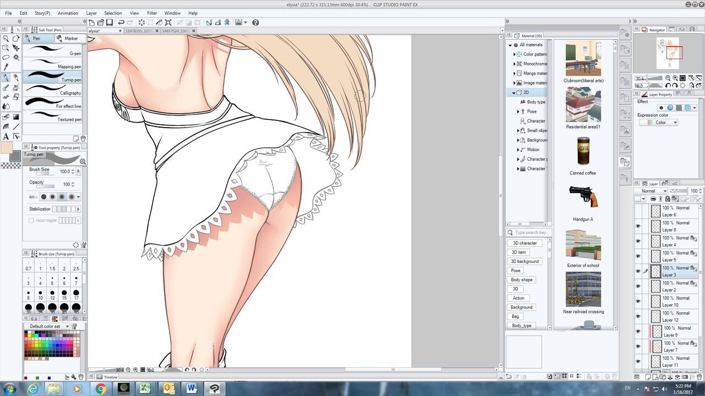705x396 pixels.
Task: Open the layer blending mode Normal dropdown
Action: (650, 191)
